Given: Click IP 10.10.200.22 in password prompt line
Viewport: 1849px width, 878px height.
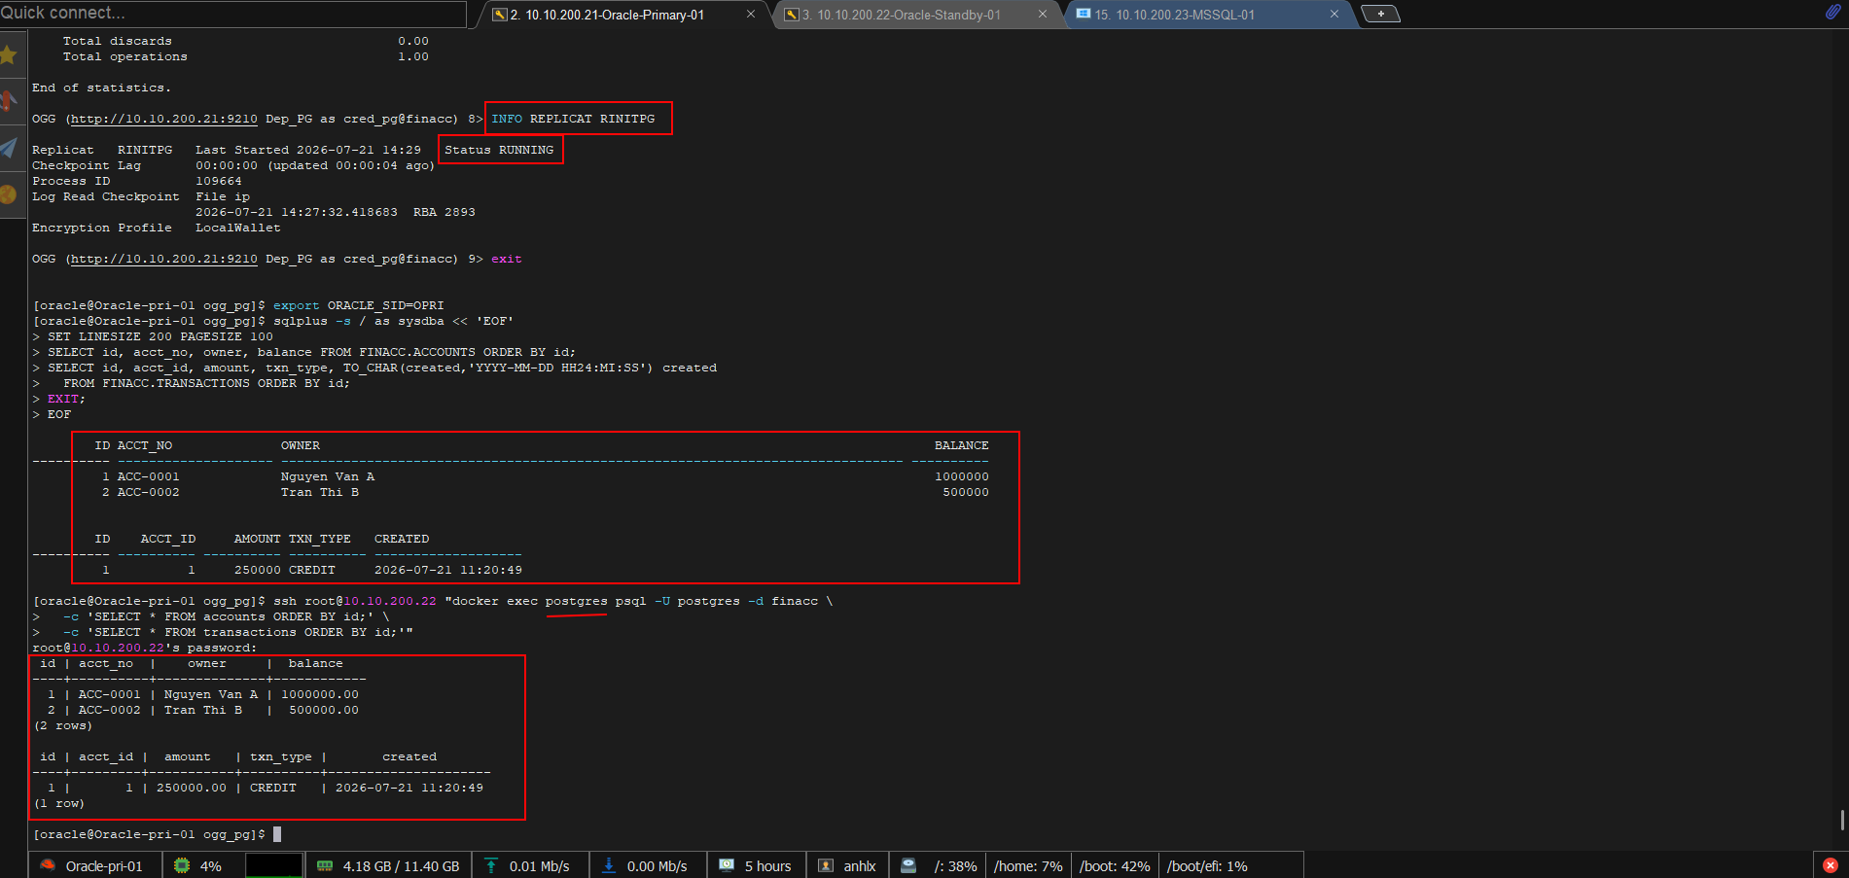Looking at the screenshot, I should 118,648.
